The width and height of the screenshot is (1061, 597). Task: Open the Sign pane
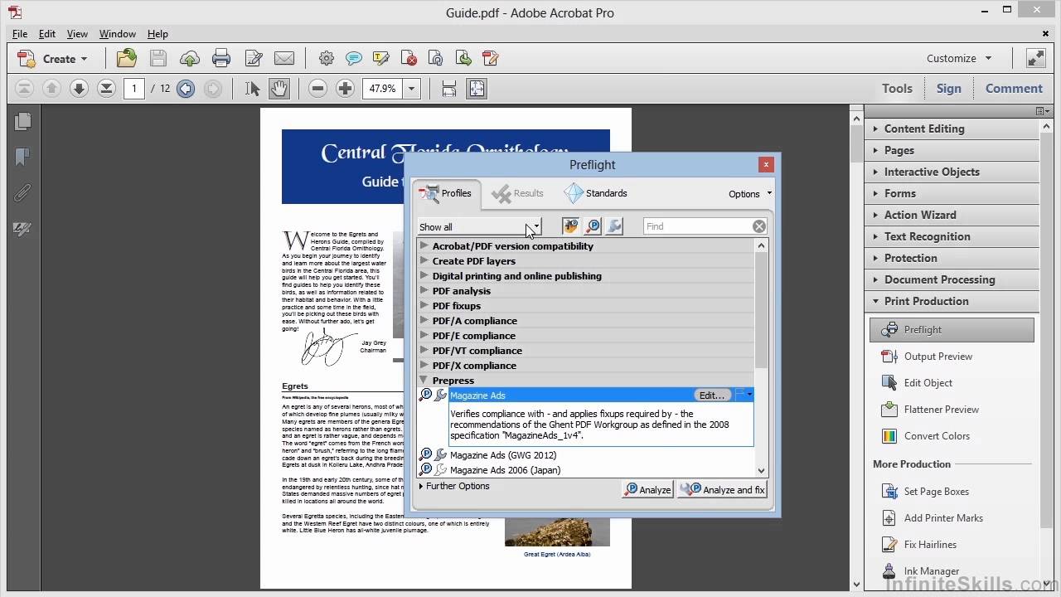[949, 88]
